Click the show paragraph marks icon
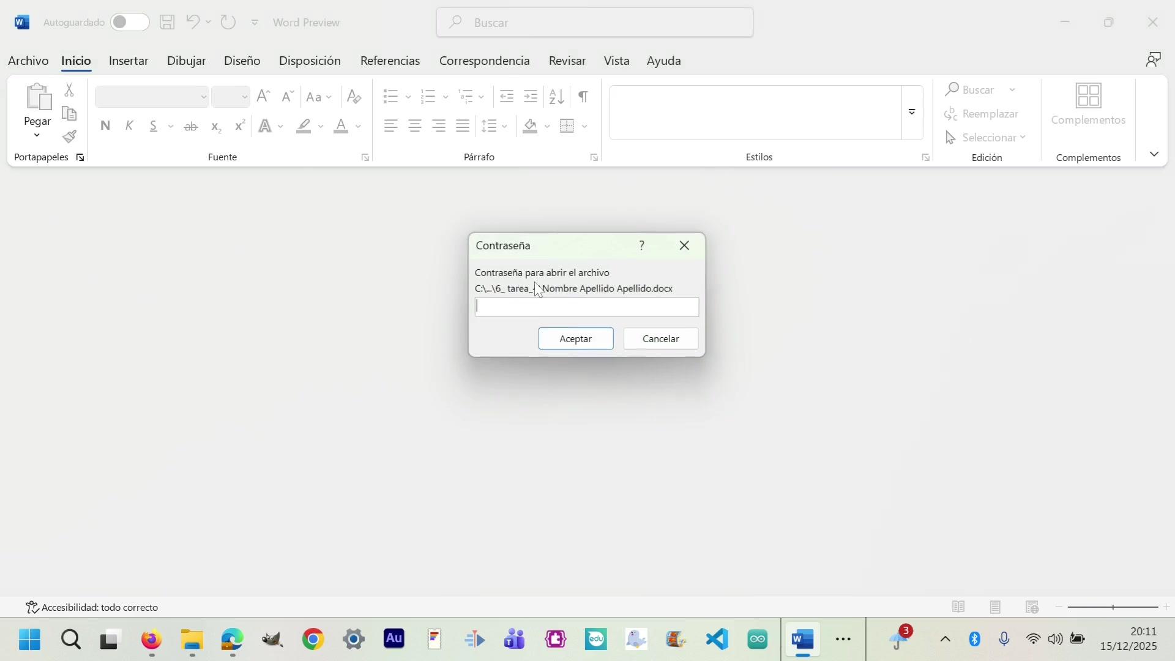Viewport: 1175px width, 661px height. point(583,96)
